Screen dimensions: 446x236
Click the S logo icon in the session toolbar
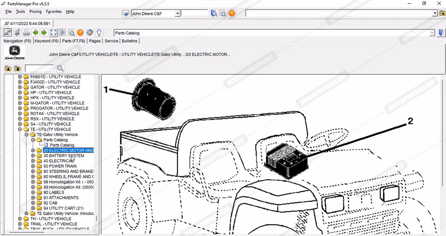(8, 33)
